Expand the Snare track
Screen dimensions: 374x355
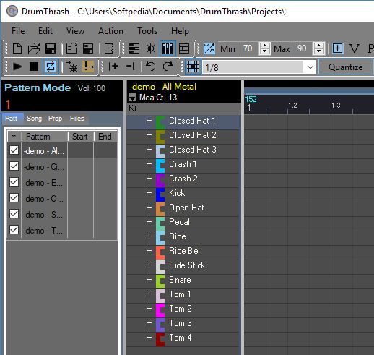click(x=149, y=280)
